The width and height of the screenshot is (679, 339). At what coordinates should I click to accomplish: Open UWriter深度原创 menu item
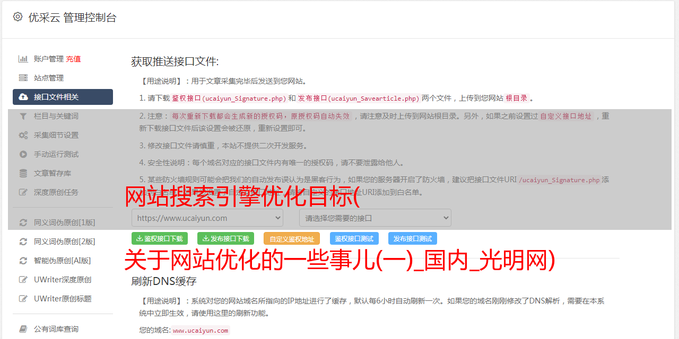coord(63,280)
